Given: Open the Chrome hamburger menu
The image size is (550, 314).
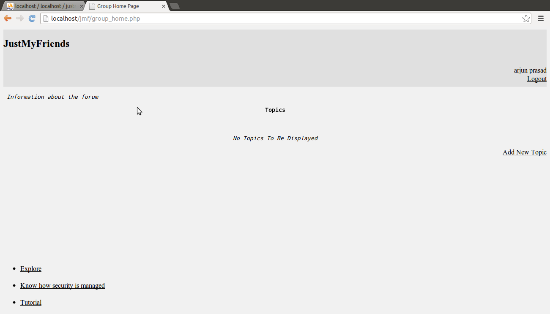Looking at the screenshot, I should (541, 18).
